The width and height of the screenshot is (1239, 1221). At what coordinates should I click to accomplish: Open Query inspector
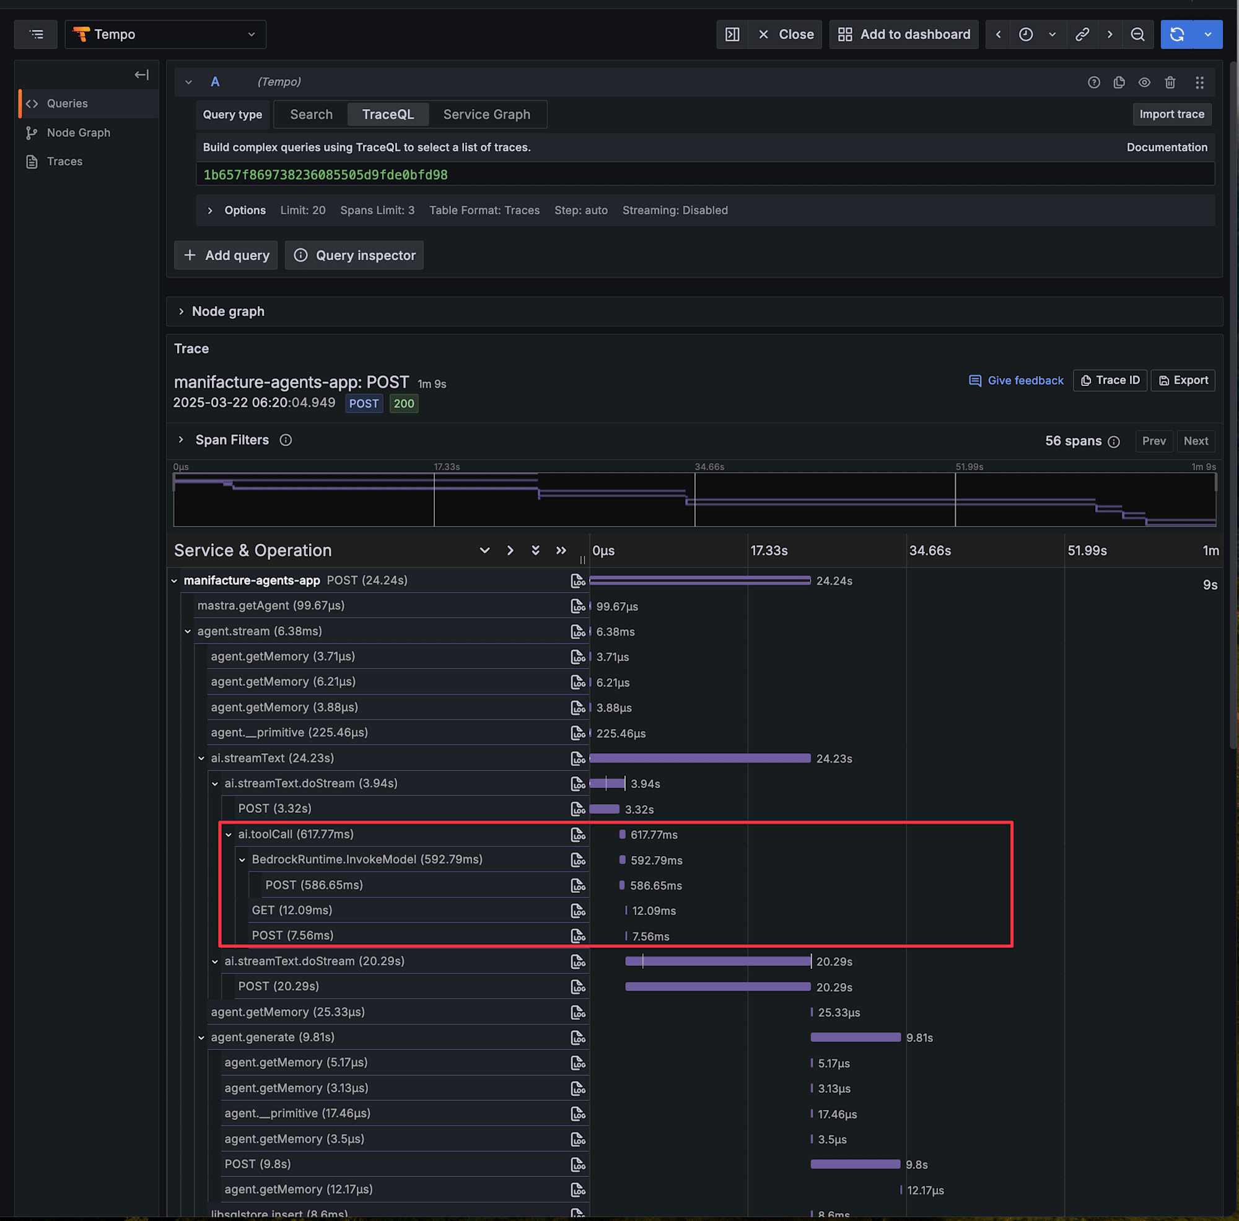[x=354, y=255]
